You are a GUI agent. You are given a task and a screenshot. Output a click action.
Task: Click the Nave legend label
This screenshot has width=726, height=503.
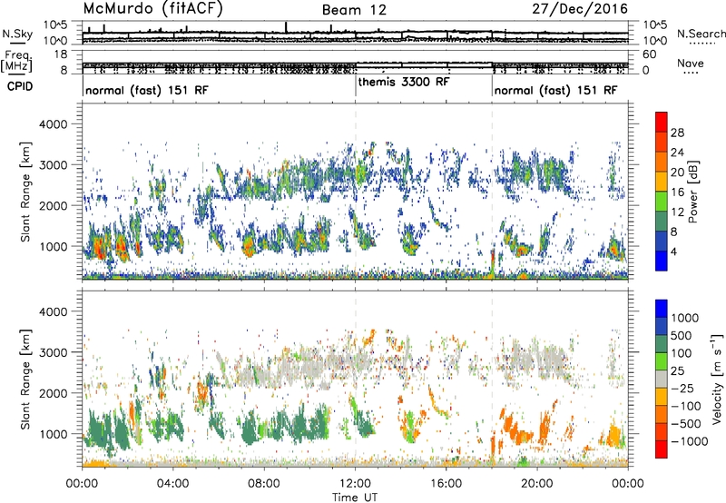tap(691, 64)
